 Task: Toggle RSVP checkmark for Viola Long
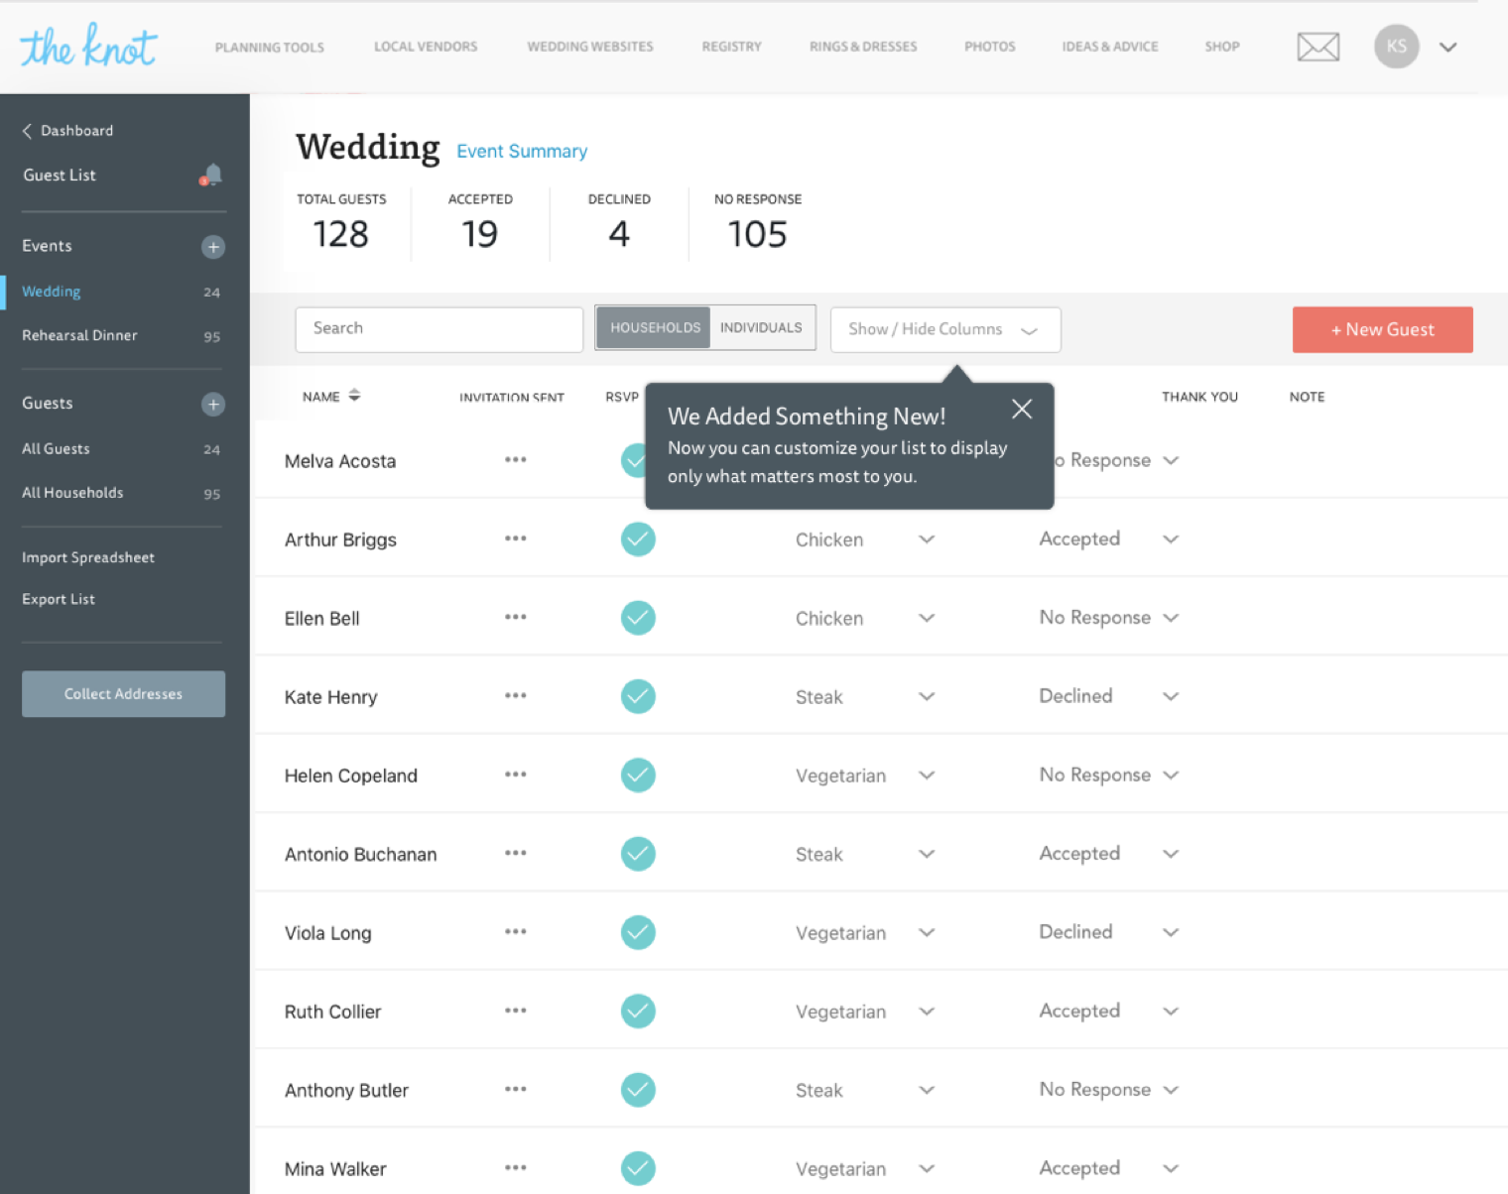coord(638,932)
